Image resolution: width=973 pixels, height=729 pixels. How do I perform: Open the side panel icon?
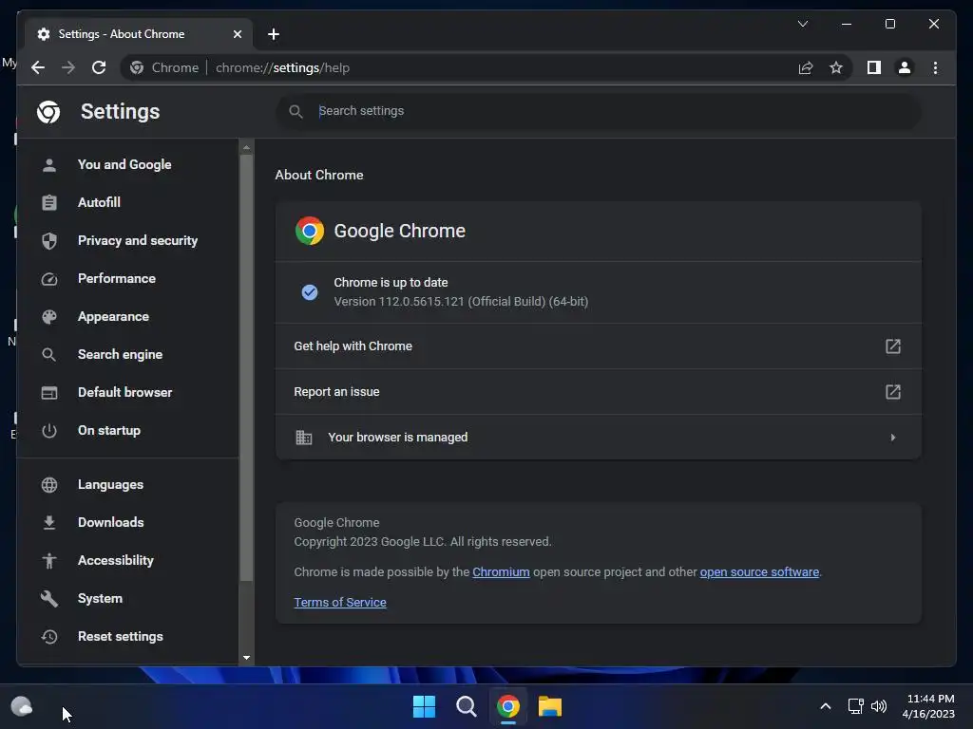[x=874, y=67]
